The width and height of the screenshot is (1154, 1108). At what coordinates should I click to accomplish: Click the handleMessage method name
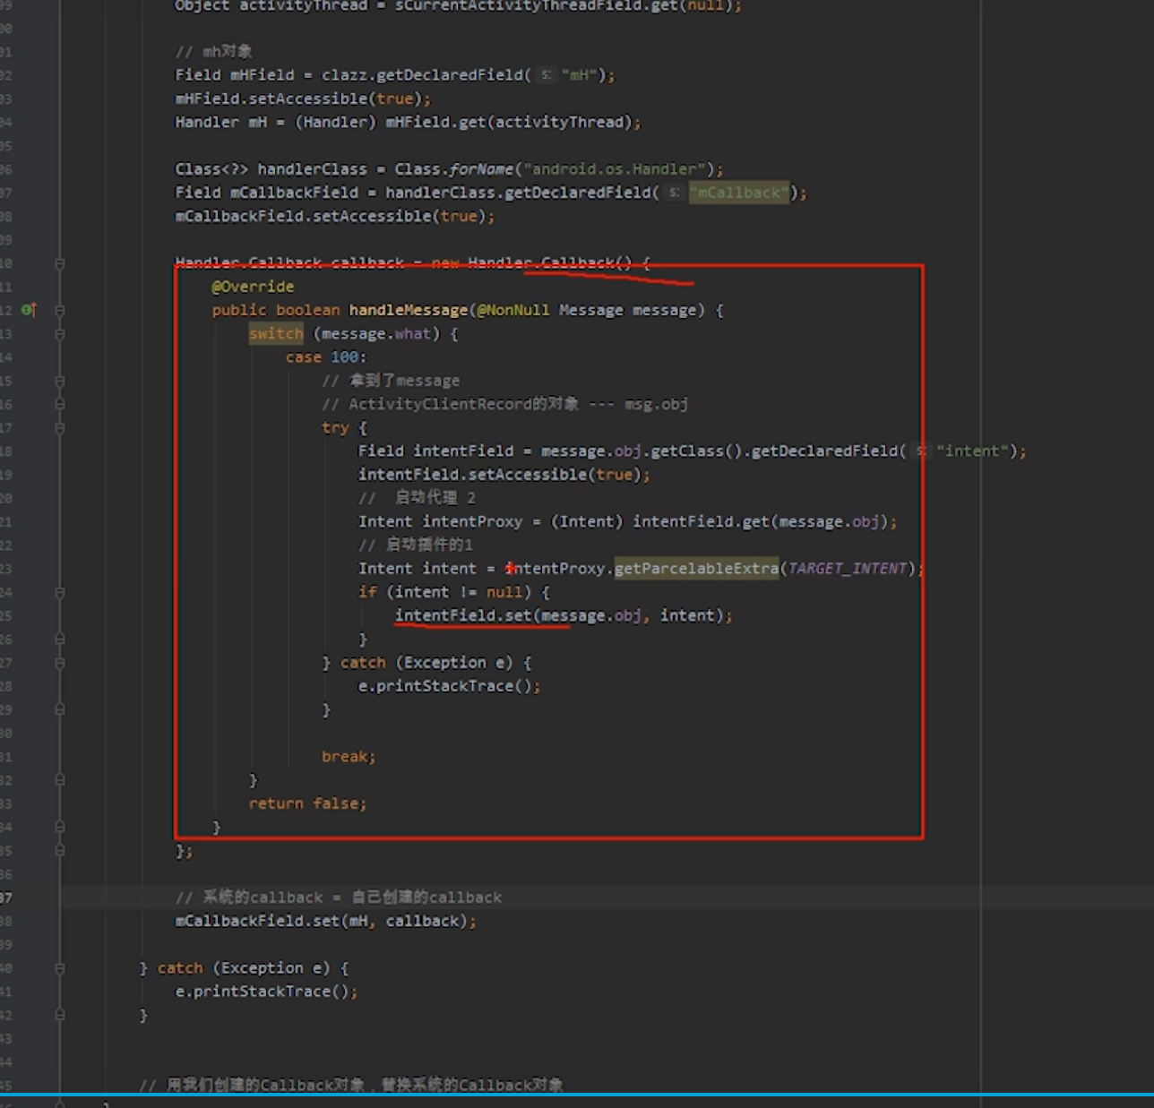409,310
